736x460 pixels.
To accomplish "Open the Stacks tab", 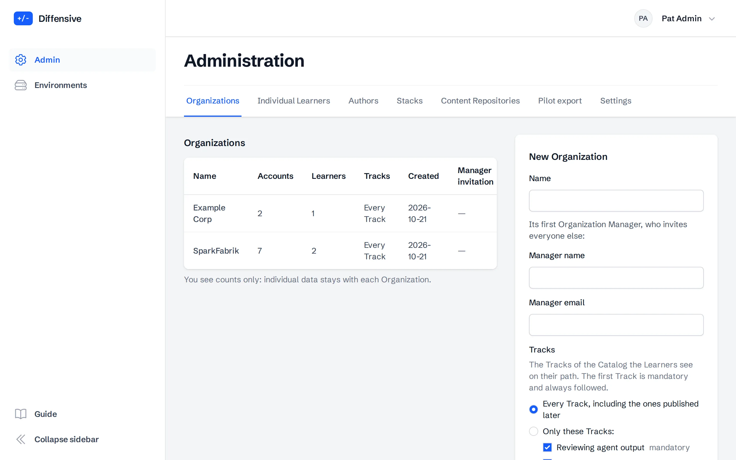I will 409,101.
